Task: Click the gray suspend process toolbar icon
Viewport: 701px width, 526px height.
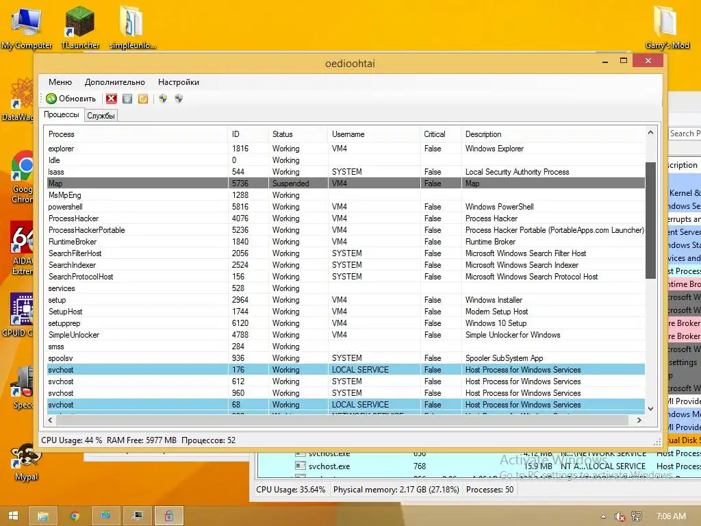Action: point(127,99)
